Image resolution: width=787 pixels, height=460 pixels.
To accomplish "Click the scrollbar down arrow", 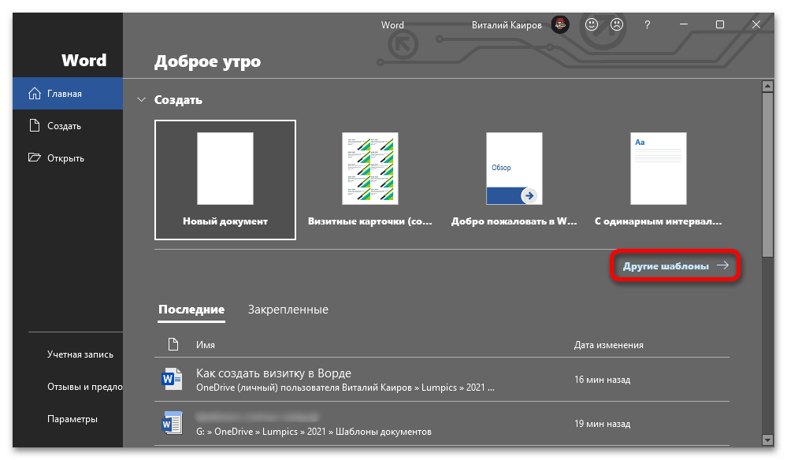I will (767, 440).
